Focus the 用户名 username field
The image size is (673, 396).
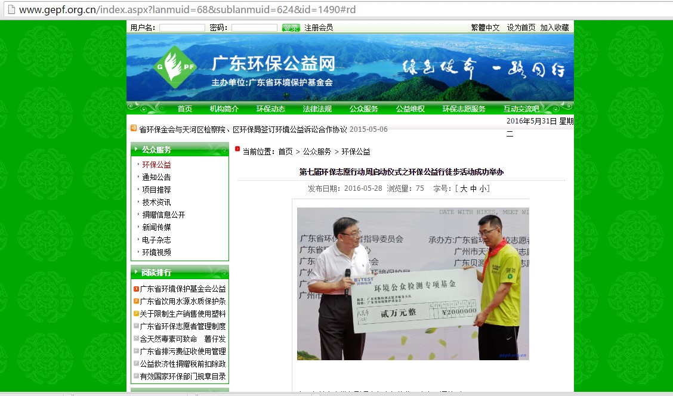[x=182, y=28]
